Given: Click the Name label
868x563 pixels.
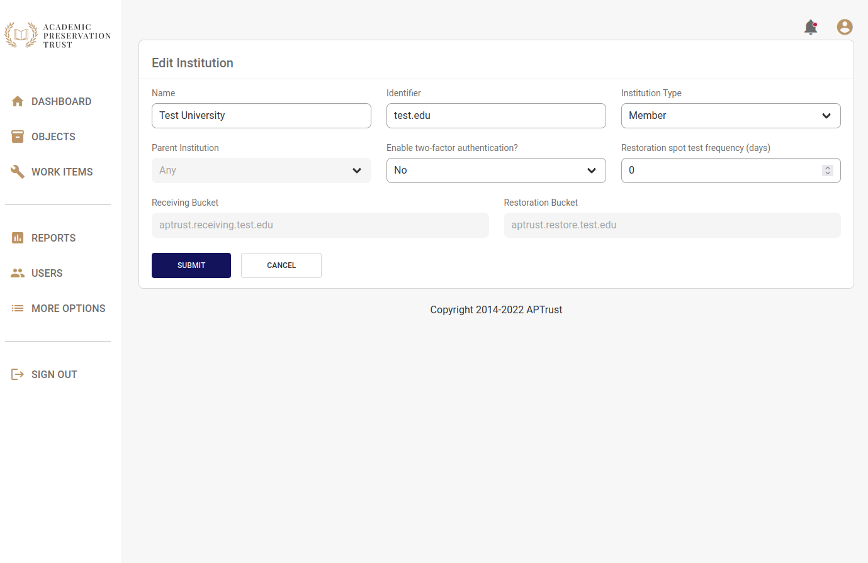Looking at the screenshot, I should click(x=163, y=93).
